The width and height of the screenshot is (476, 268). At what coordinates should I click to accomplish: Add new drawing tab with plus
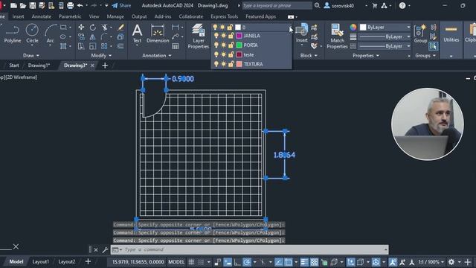[x=105, y=66]
